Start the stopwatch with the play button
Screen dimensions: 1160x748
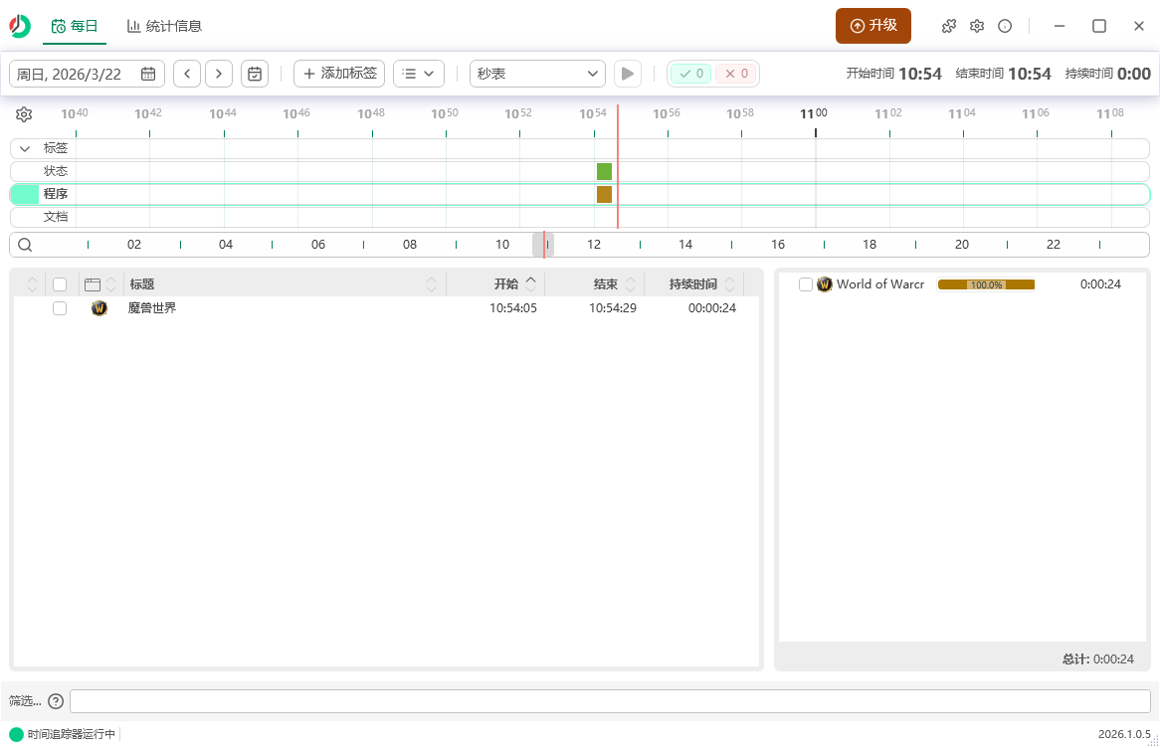tap(627, 73)
